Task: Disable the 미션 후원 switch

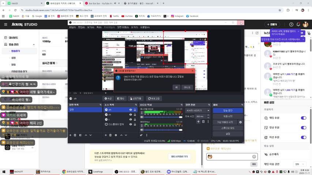Action: tap(303, 137)
